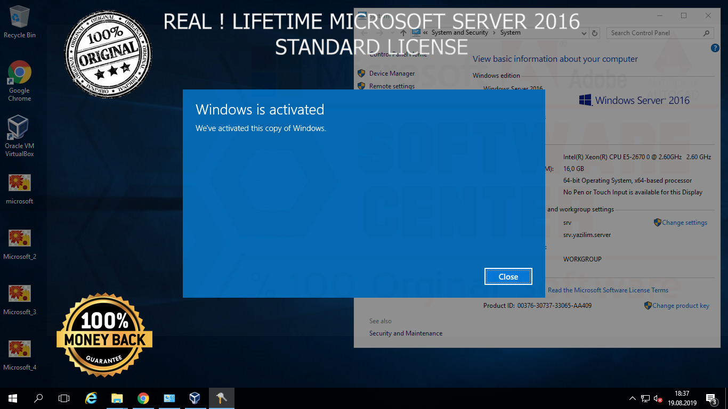Select the Google Chrome desktop shortcut
The width and height of the screenshot is (728, 409).
[x=20, y=81]
